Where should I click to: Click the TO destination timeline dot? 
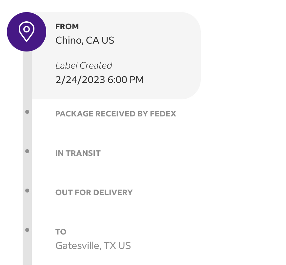click(x=27, y=230)
